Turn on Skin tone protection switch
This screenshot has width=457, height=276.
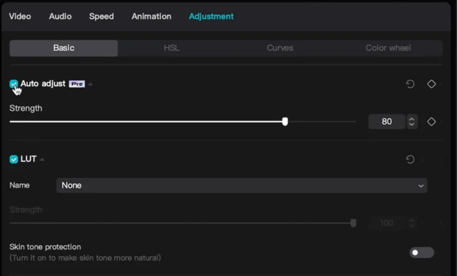[x=421, y=252]
